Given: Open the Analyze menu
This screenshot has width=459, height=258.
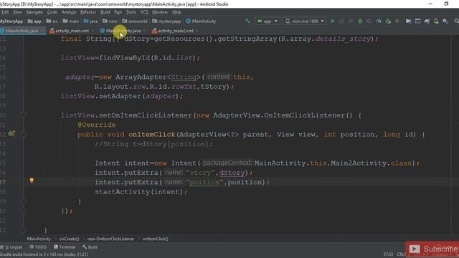Looking at the screenshot, I should click(69, 12).
